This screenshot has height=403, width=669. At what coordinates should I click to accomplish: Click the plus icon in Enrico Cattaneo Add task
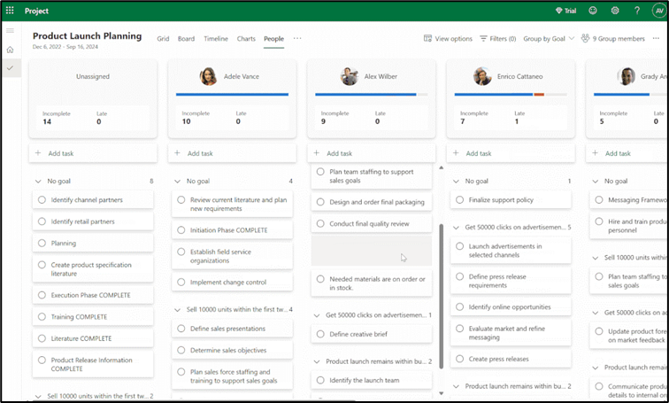tap(456, 153)
